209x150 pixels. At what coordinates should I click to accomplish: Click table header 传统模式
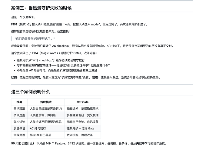click(x=46, y=102)
